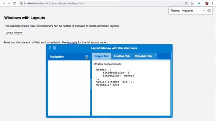Image resolution: width=216 pixels, height=121 pixels.
Task: Click the browser forward arrow
Action: (x=9, y=3)
